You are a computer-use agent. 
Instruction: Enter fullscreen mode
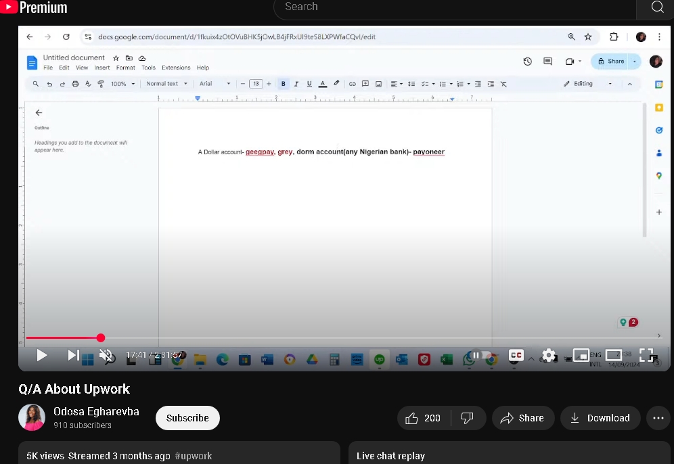coord(646,355)
